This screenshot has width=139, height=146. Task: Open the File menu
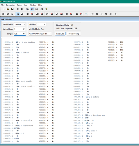click(2, 5)
